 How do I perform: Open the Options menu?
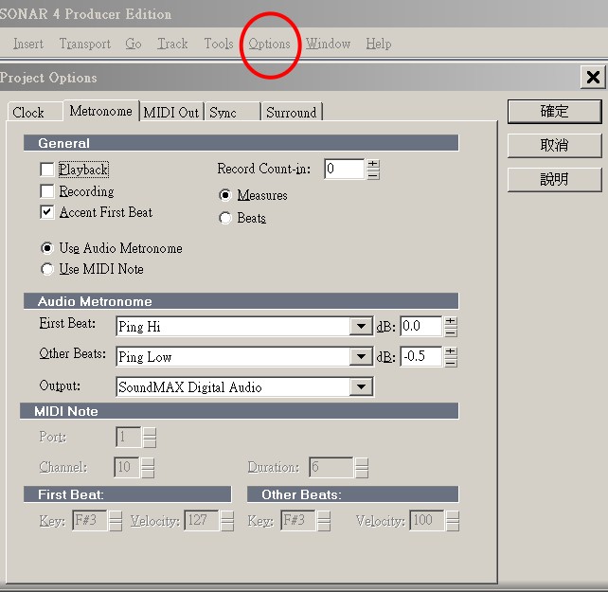tap(270, 44)
